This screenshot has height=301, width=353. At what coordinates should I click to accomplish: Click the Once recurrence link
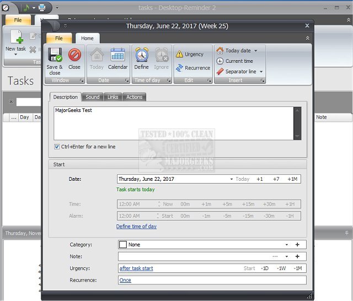(x=125, y=280)
